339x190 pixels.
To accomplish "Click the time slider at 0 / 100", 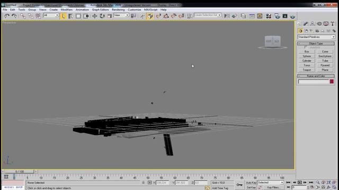I will (x=20, y=172).
